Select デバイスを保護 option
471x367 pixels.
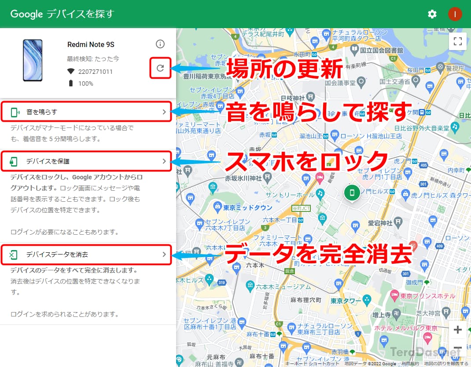click(x=86, y=161)
